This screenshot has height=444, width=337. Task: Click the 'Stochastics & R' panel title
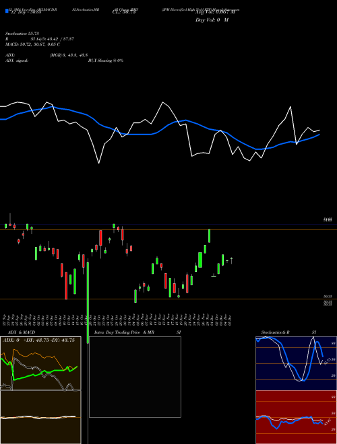pos(275,332)
